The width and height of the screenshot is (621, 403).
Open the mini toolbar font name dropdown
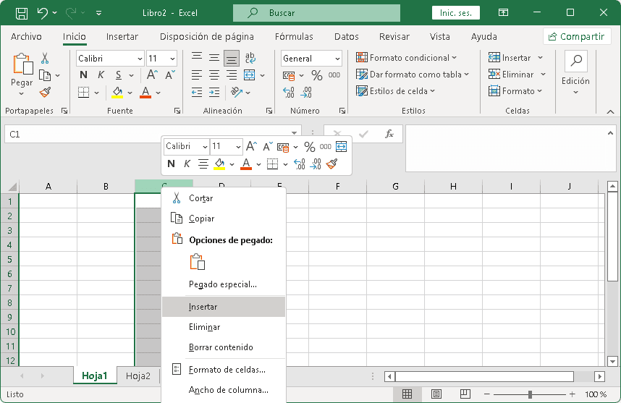coord(205,147)
